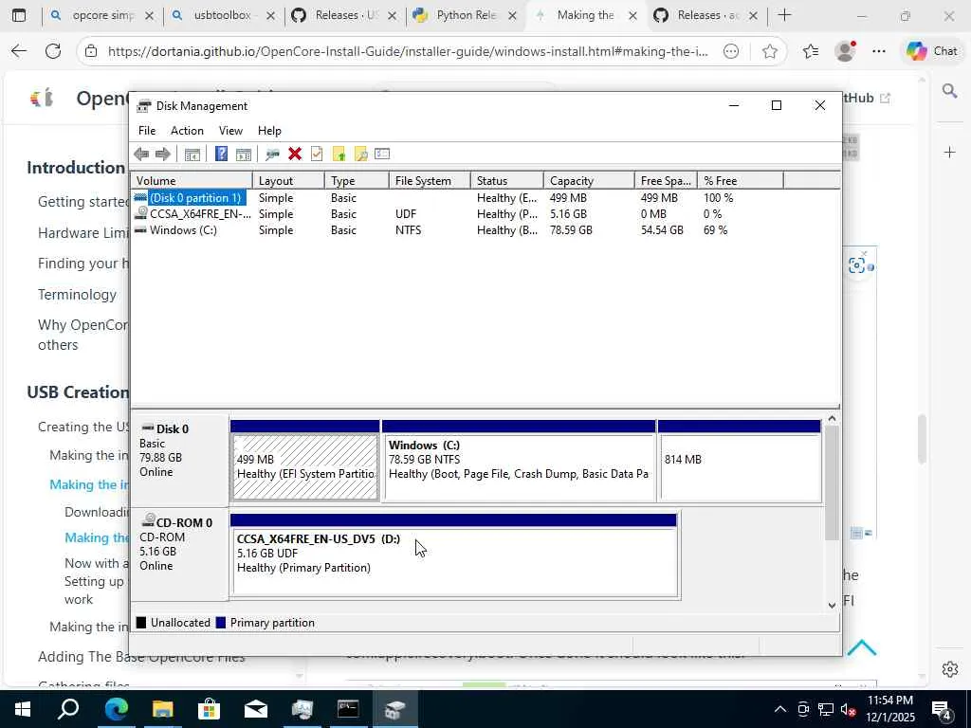This screenshot has height=728, width=971.
Task: Open the Help menu in Disk Management
Action: point(269,131)
